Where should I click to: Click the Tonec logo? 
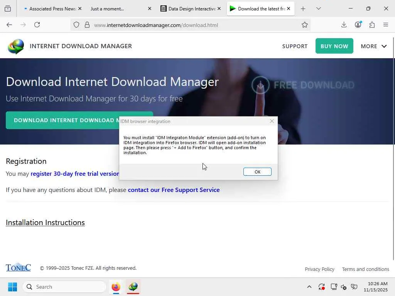(x=19, y=267)
